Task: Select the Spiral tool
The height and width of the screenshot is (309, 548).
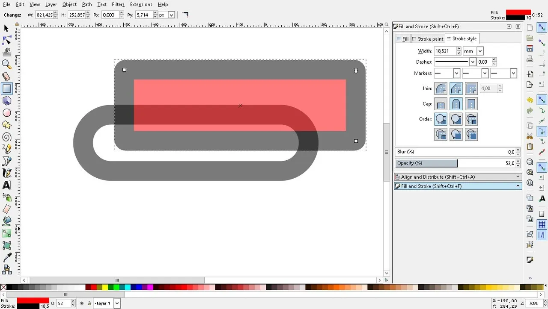Action: click(x=6, y=137)
